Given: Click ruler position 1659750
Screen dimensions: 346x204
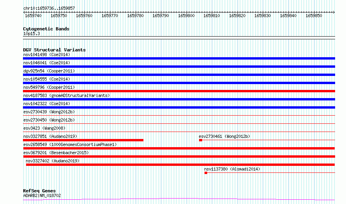Looking at the screenshot, I should coord(59,16).
